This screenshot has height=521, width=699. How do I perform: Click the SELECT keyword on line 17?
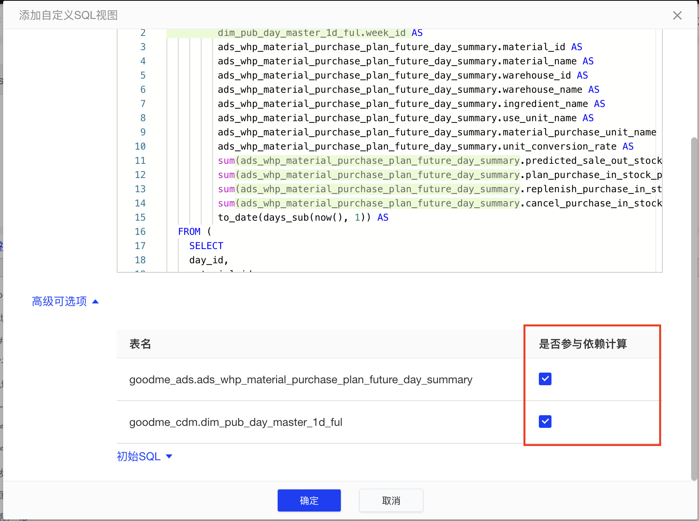(x=206, y=246)
